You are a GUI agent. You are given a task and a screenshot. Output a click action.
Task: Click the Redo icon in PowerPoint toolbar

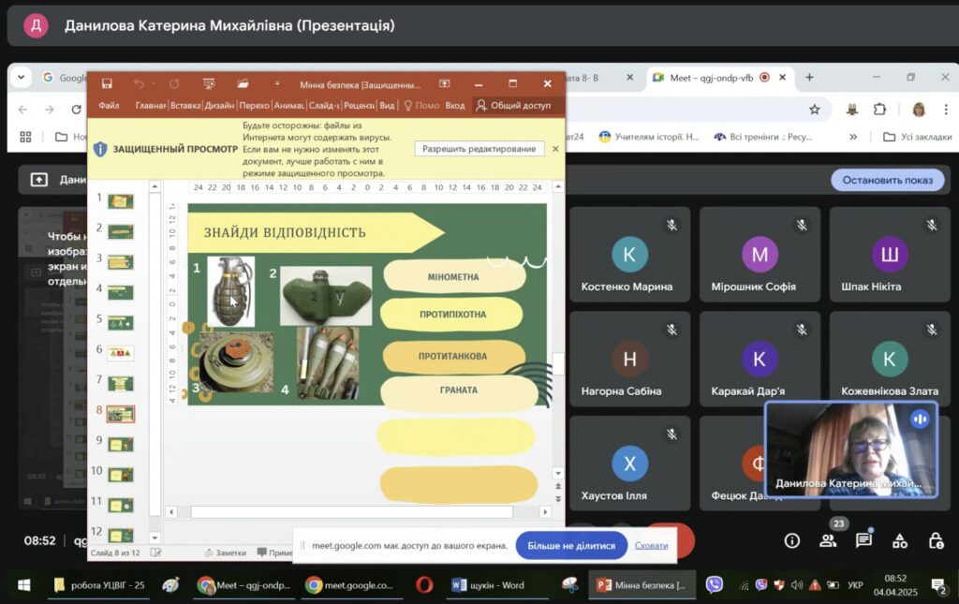174,83
